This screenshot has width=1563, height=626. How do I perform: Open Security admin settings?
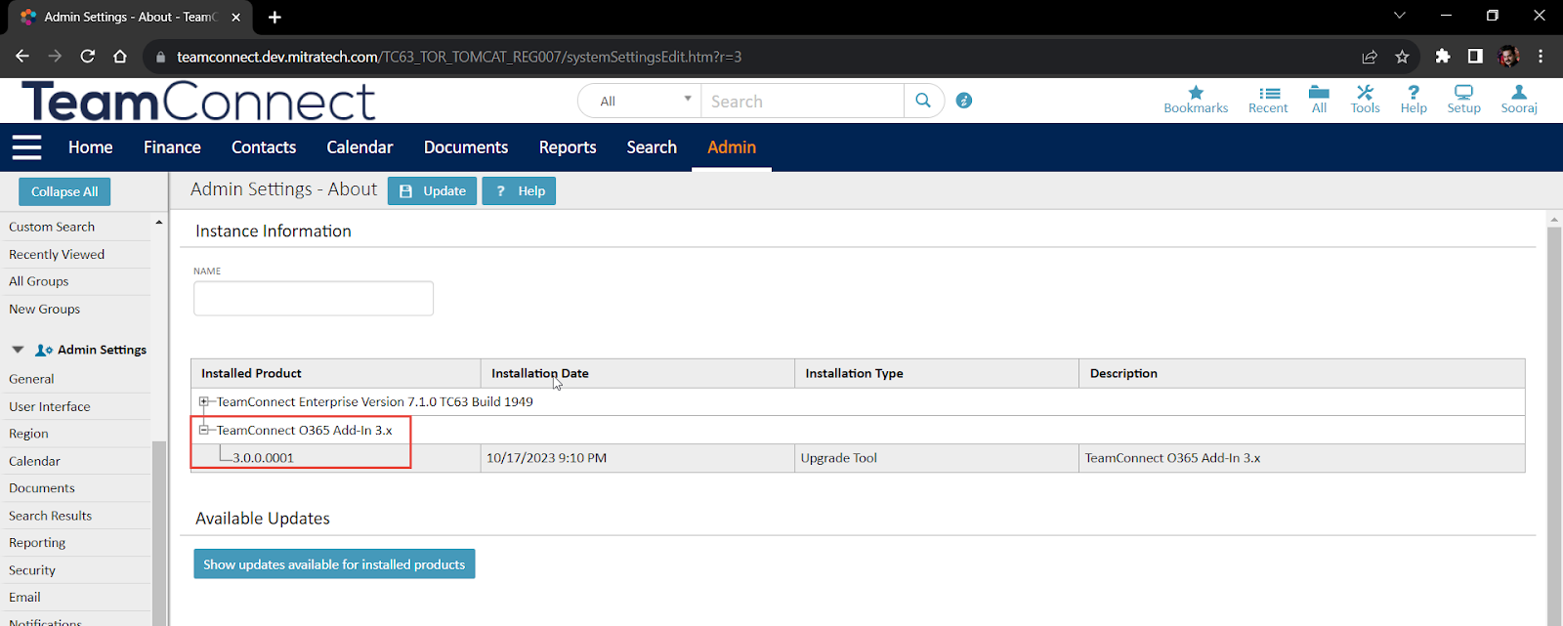click(32, 570)
